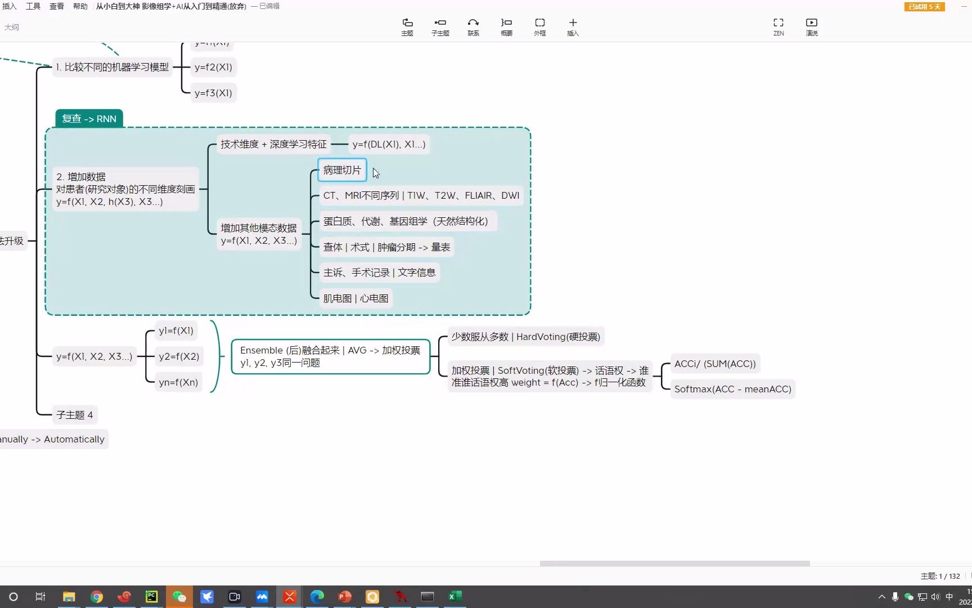This screenshot has width=972, height=608.
Task: Open the 工具 menu
Action: [33, 6]
